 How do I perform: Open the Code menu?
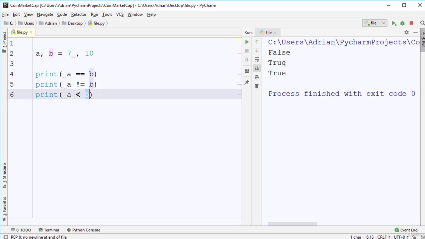click(x=62, y=14)
